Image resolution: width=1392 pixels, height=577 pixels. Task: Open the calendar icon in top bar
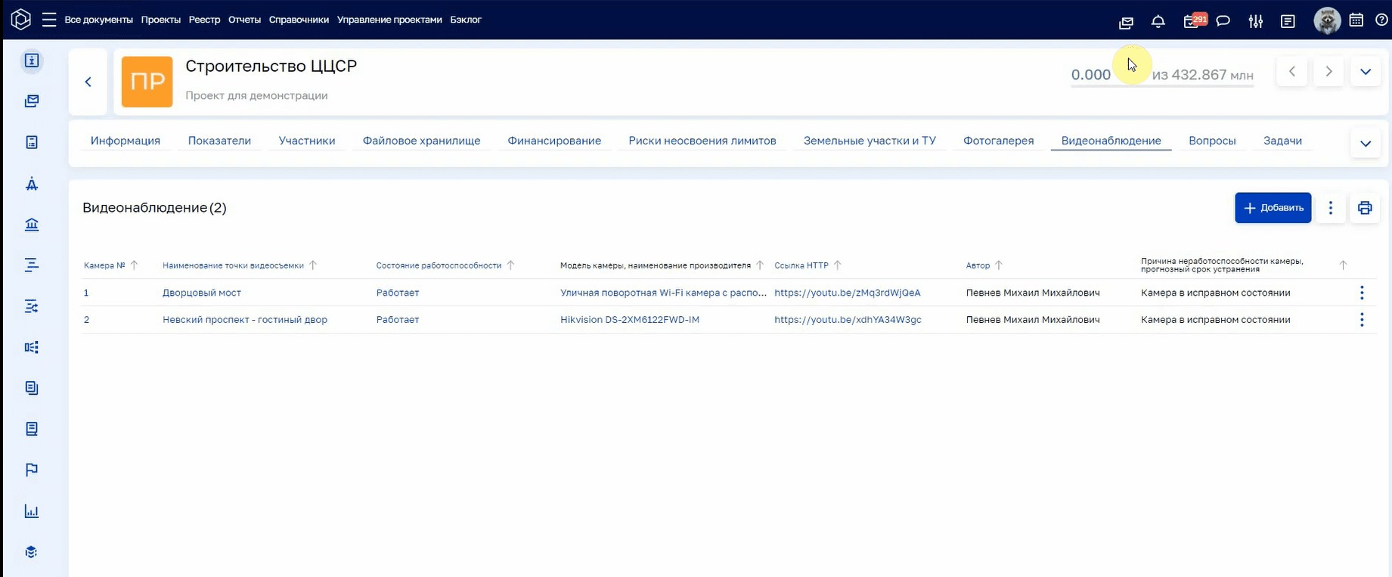(x=1356, y=20)
